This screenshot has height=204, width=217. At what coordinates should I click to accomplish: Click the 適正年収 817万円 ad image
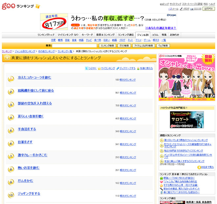click(54, 22)
